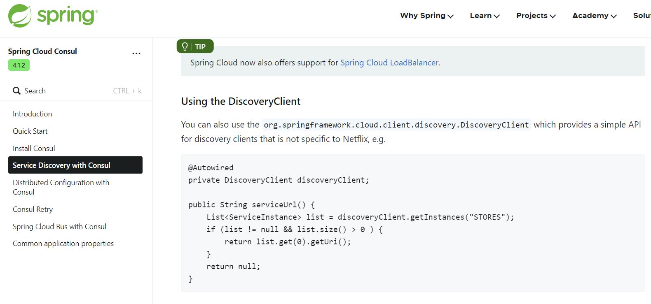Select the 4.1.2 version badge

tap(19, 65)
